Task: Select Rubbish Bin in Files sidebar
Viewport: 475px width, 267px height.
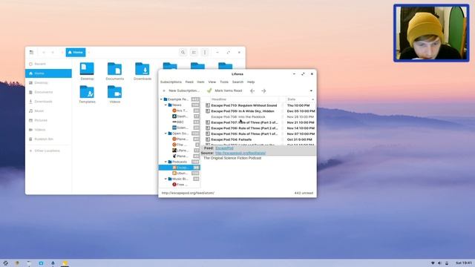Action: click(x=48, y=139)
